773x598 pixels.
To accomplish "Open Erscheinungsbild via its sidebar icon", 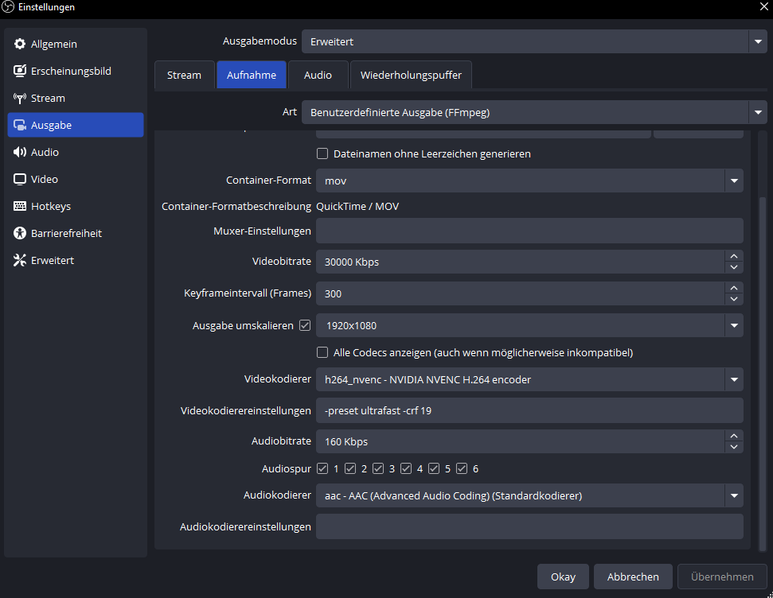I will tap(20, 72).
